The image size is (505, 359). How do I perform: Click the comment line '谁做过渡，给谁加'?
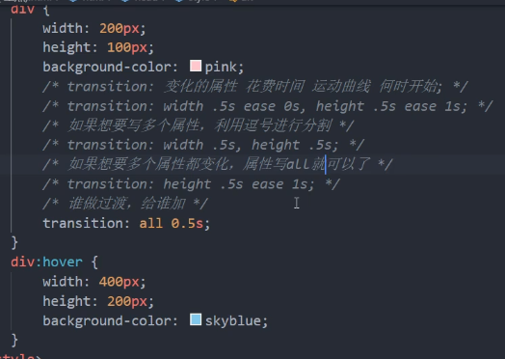coord(125,204)
